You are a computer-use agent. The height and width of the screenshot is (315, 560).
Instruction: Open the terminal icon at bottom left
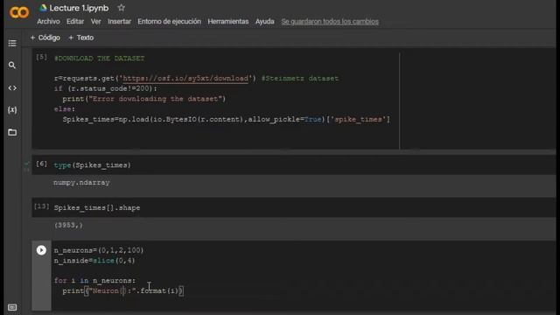point(12,307)
